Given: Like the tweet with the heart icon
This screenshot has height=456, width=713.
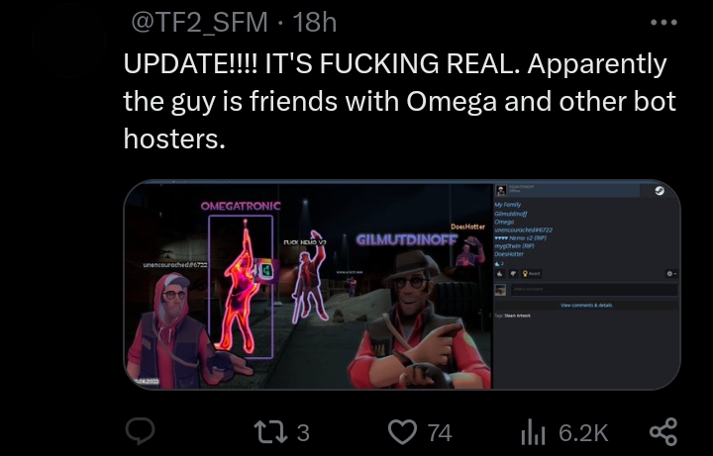Looking at the screenshot, I should [x=402, y=432].
